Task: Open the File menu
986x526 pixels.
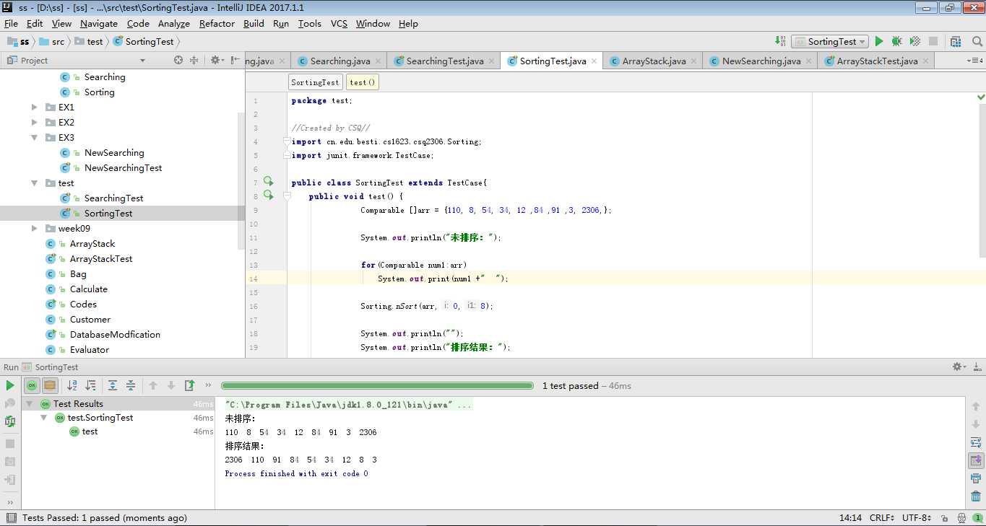Action: (x=11, y=24)
